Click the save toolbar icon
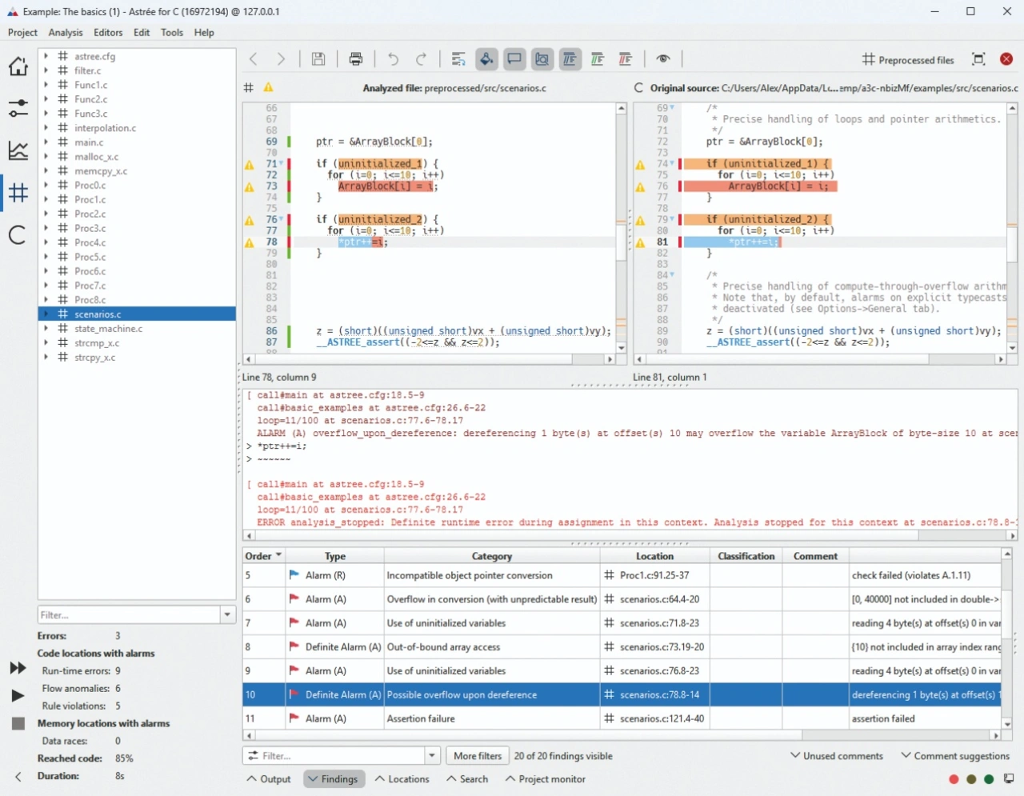This screenshot has height=796, width=1024. (318, 59)
